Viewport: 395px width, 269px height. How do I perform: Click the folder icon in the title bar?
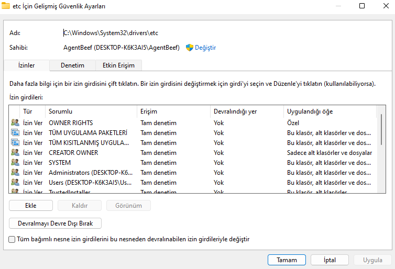6,6
